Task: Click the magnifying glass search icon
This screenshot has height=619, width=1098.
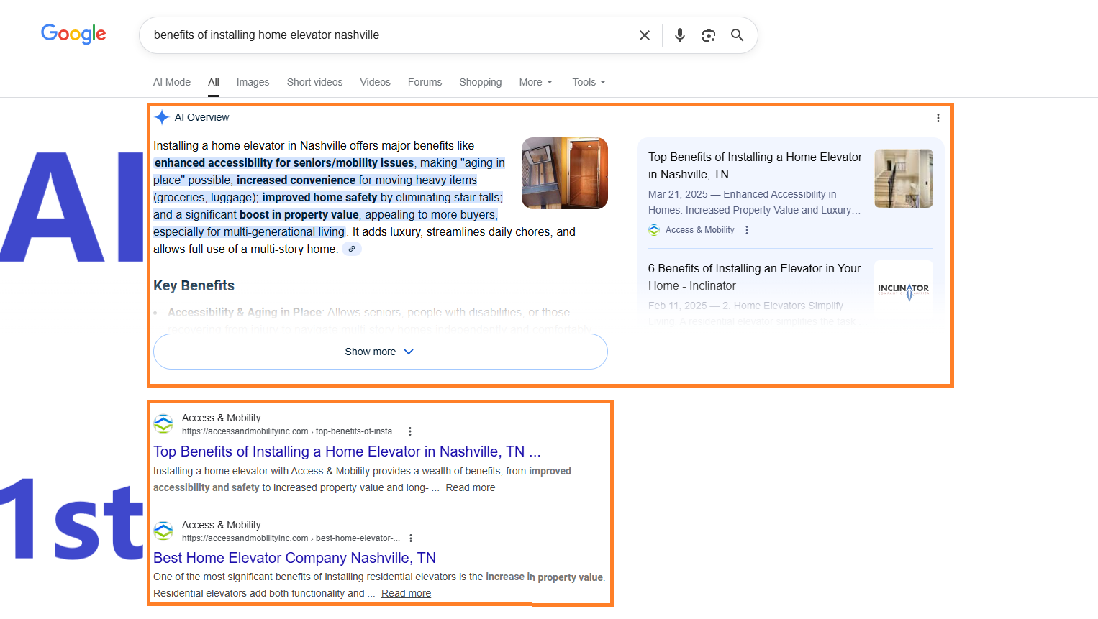Action: 738,35
